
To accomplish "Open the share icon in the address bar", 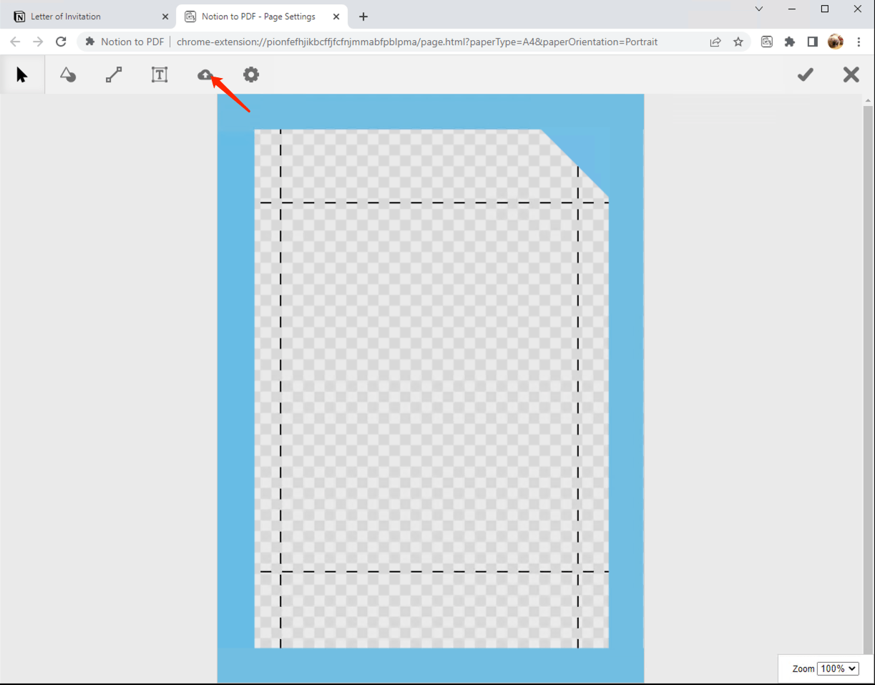I will click(715, 42).
